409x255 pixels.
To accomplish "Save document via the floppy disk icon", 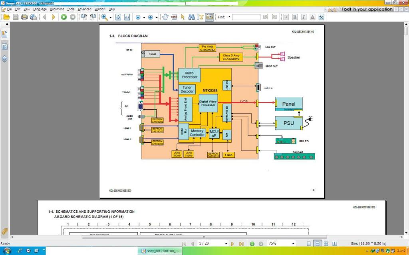I will coord(16,17).
